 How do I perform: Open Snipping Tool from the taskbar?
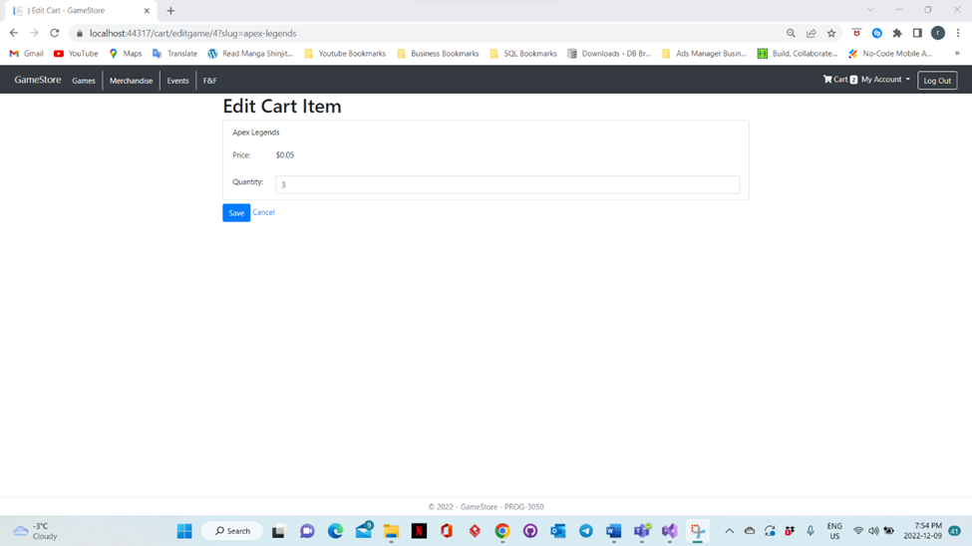[698, 531]
